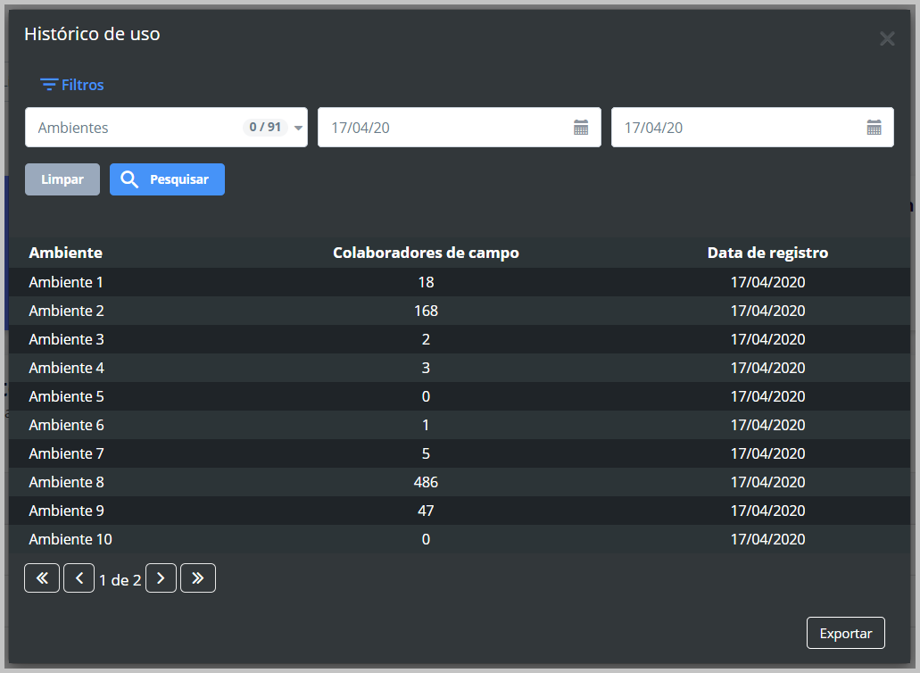Sort by Ambiente column header
Screen dimensions: 920x673
coord(65,253)
